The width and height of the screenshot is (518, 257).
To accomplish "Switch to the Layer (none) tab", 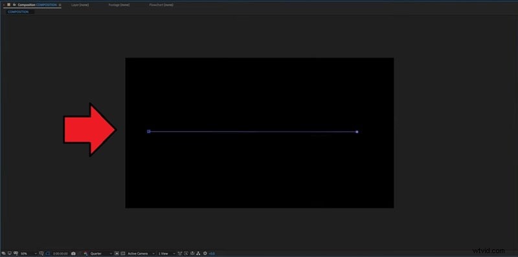I will [80, 5].
